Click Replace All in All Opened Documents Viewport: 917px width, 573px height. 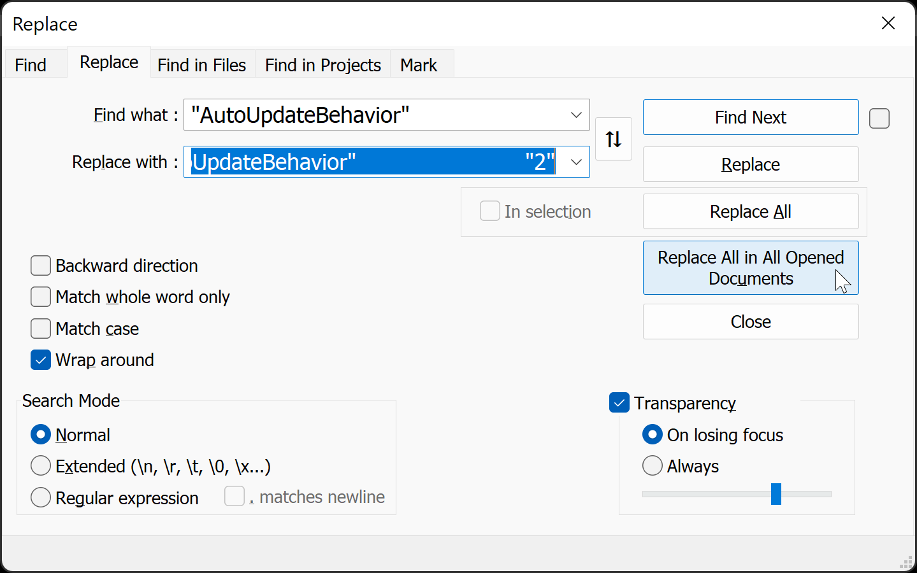751,268
